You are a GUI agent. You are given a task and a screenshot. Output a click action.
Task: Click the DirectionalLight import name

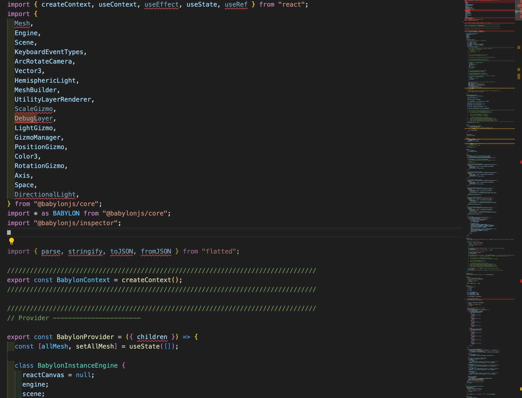click(45, 194)
